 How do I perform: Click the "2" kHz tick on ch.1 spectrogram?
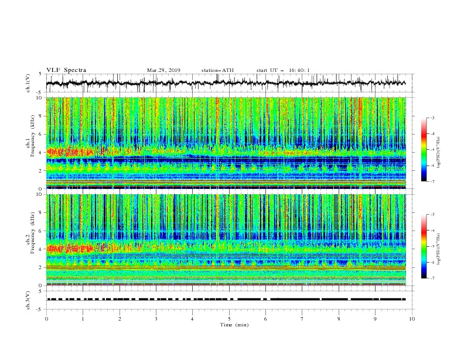[x=41, y=171]
